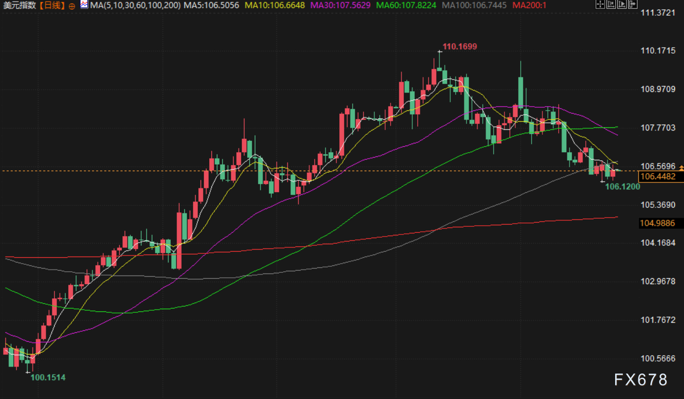
Task: Click the current price tag 106.4482
Action: pos(661,176)
